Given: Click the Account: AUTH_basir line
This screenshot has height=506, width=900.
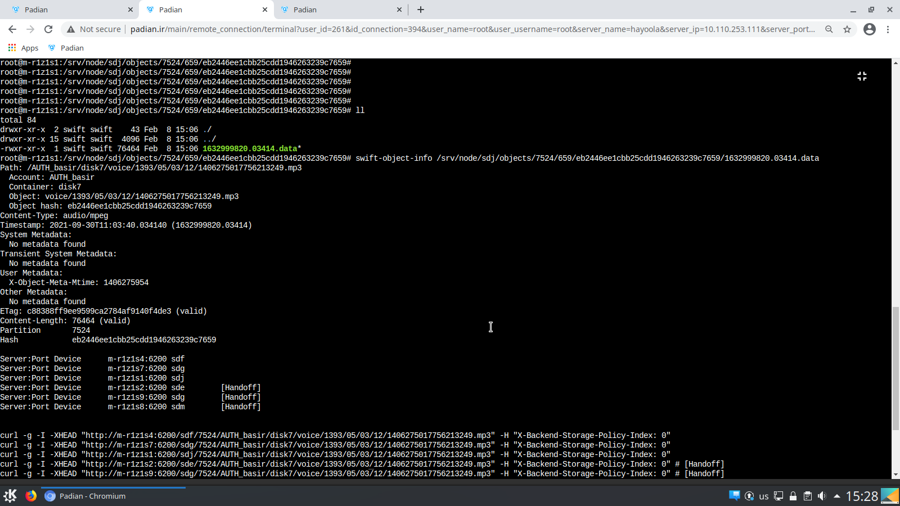Looking at the screenshot, I should (x=52, y=178).
